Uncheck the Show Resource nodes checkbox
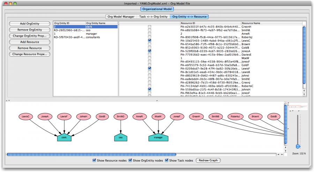This screenshot has height=172, width=314. click(x=94, y=160)
